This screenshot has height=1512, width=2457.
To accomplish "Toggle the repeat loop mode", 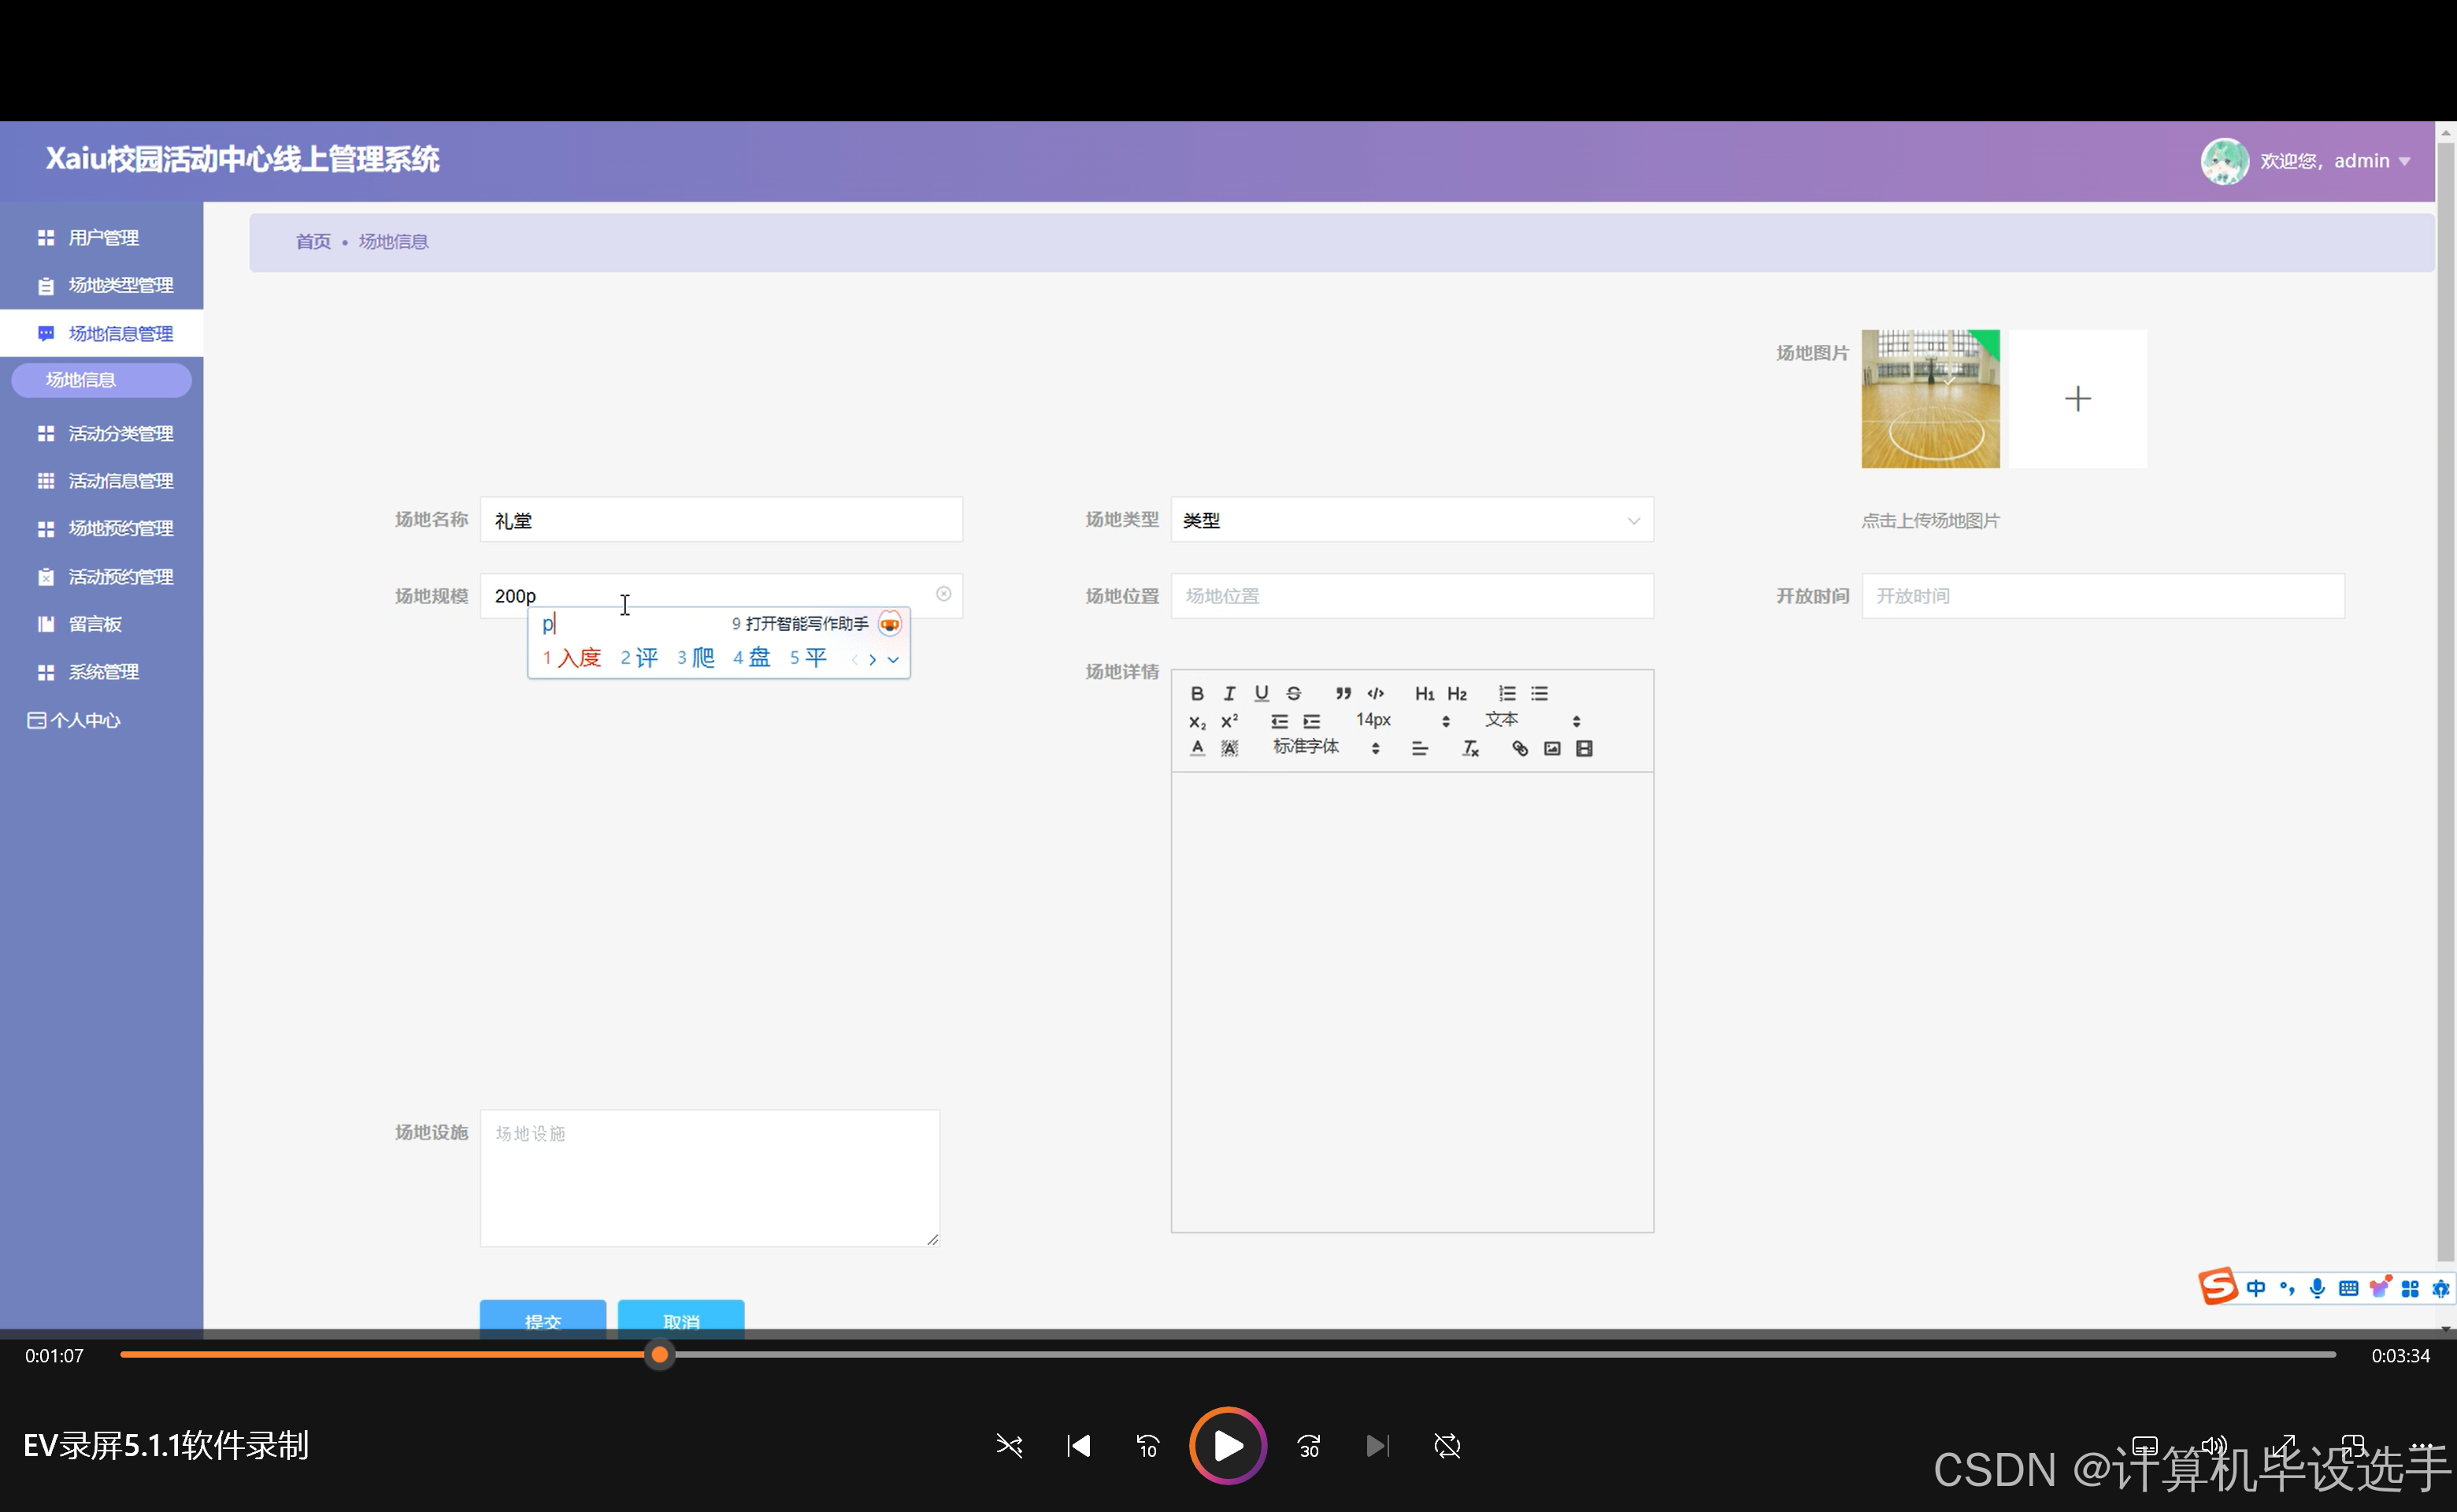I will (1447, 1446).
